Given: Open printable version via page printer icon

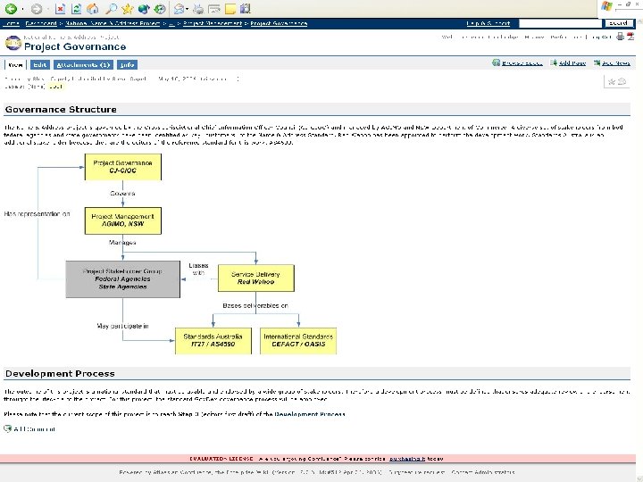Looking at the screenshot, I should 621,37.
